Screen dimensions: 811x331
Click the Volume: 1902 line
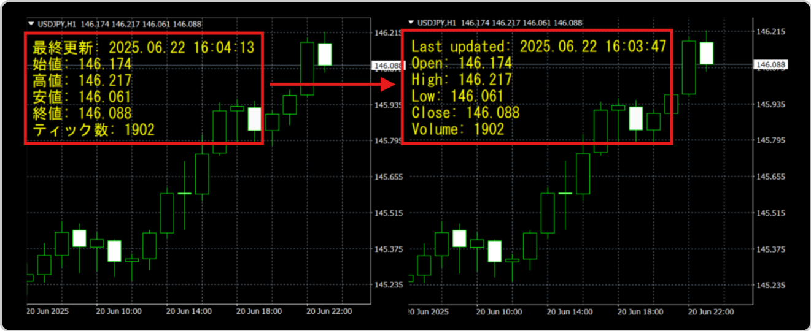457,129
